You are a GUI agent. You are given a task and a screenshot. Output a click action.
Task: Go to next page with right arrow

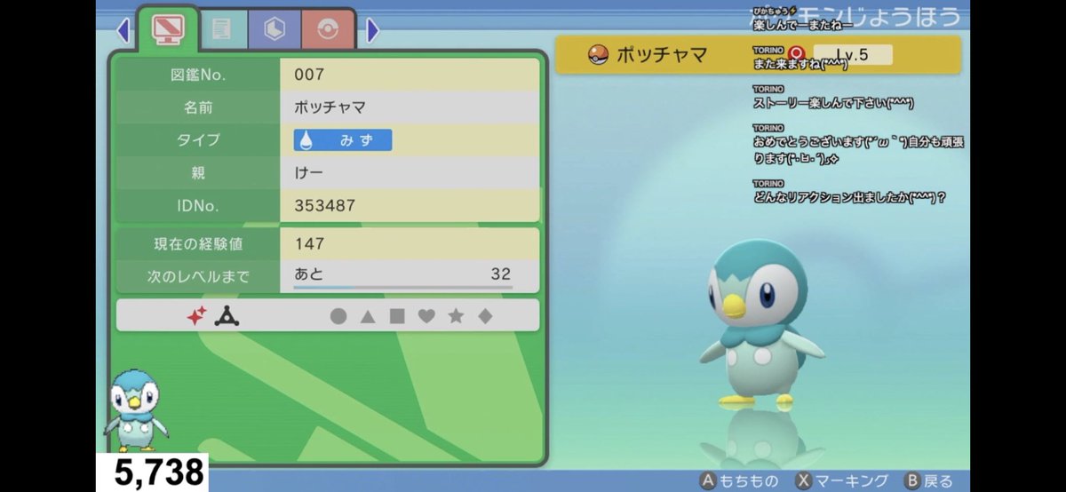373,31
